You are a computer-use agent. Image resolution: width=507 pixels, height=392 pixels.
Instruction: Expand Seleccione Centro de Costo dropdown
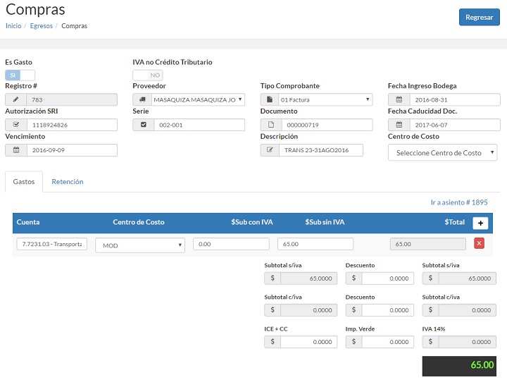tap(442, 153)
